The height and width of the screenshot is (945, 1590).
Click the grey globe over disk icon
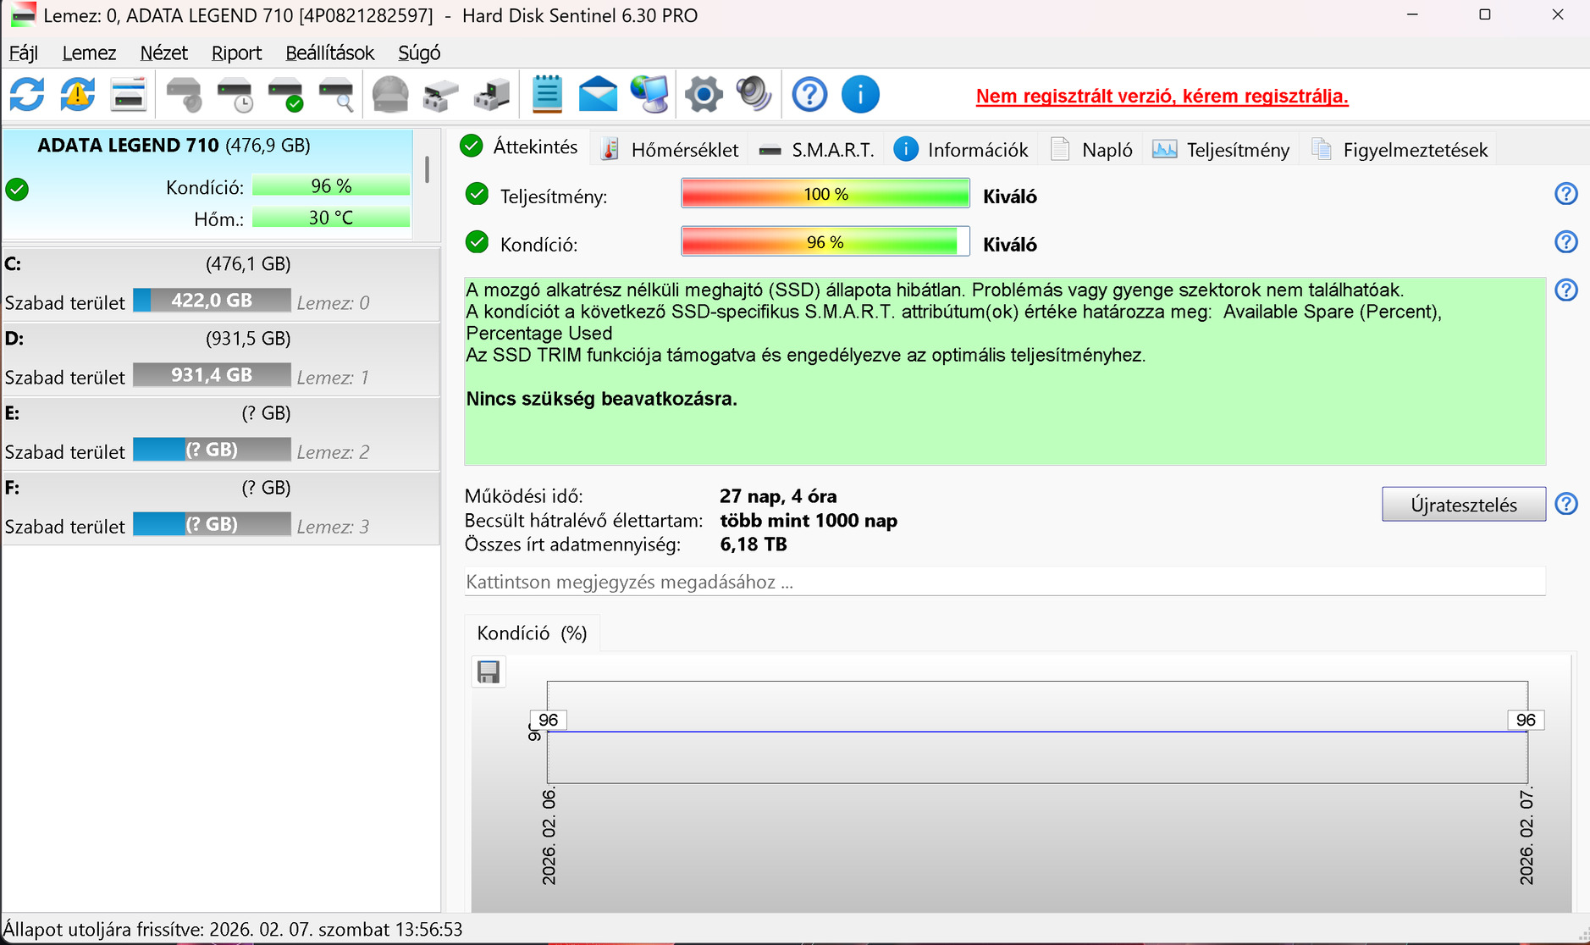(x=390, y=94)
